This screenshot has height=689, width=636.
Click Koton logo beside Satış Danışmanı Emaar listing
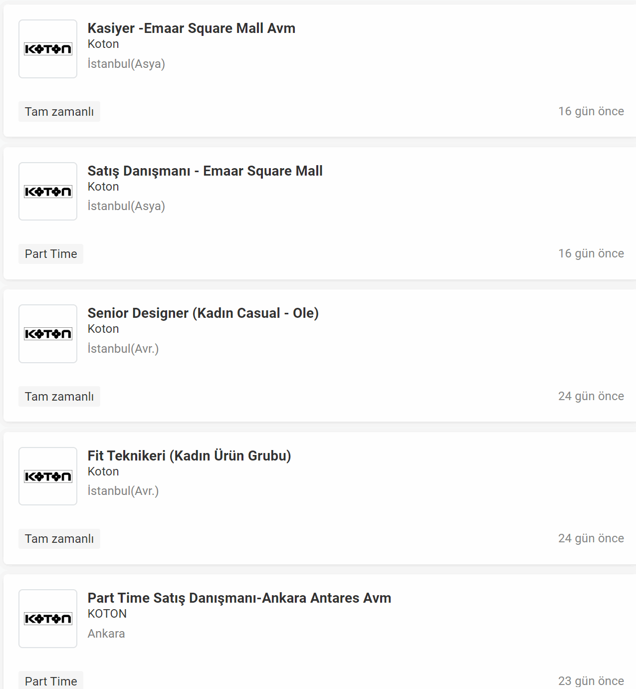[x=48, y=192]
